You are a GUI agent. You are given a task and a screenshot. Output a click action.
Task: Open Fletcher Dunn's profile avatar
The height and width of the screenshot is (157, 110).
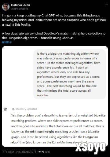pyautogui.click(x=5, y=7)
